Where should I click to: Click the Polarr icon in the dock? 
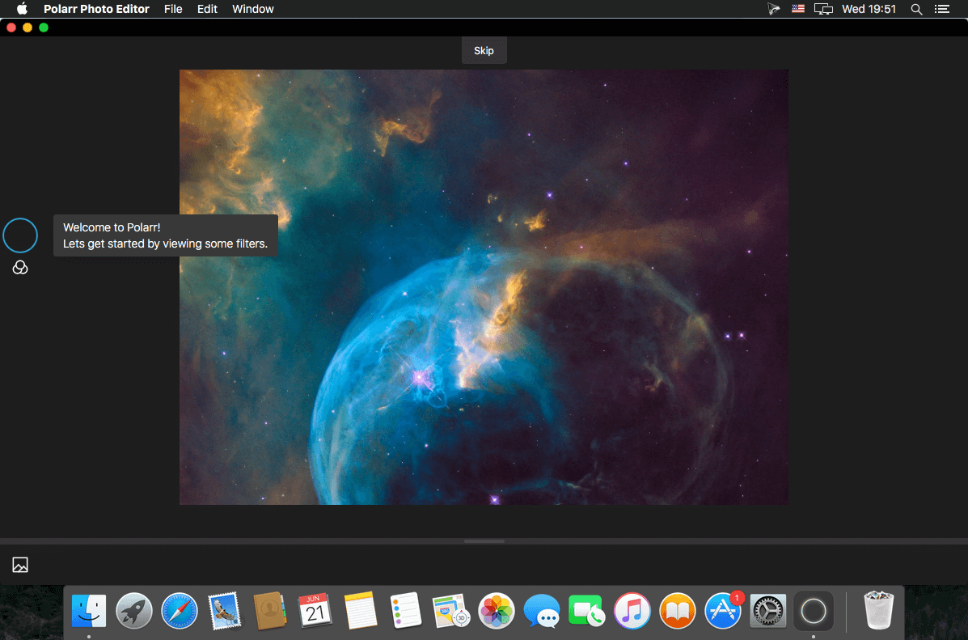813,610
